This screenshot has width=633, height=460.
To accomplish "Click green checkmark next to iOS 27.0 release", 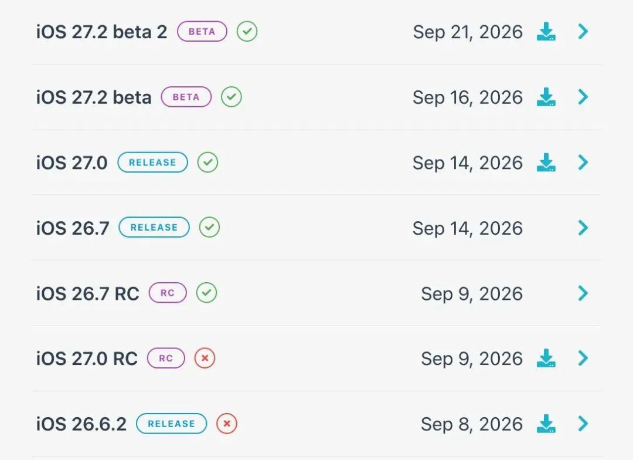I will (207, 163).
